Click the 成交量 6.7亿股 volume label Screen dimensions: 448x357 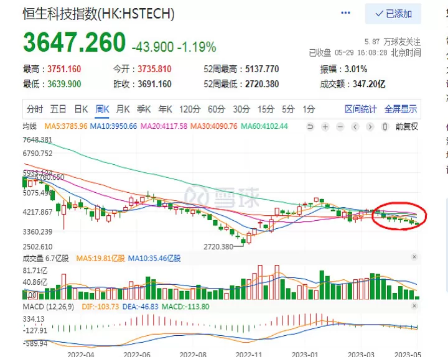click(x=45, y=258)
